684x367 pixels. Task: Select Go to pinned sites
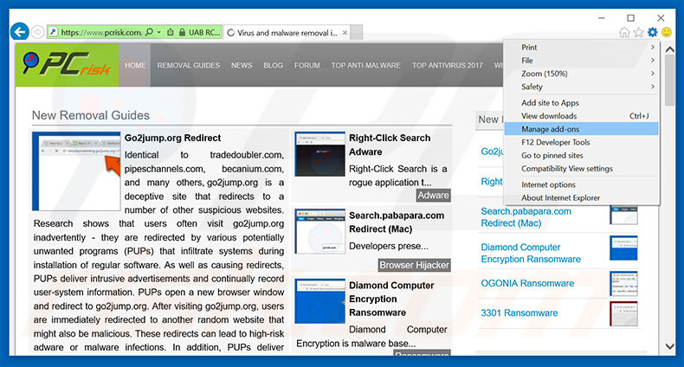click(x=582, y=155)
